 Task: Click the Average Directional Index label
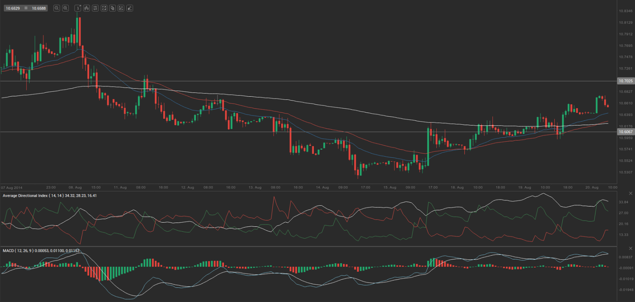click(x=25, y=196)
